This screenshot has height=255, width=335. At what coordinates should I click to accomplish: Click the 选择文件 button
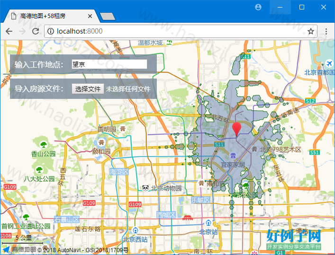tap(88, 89)
